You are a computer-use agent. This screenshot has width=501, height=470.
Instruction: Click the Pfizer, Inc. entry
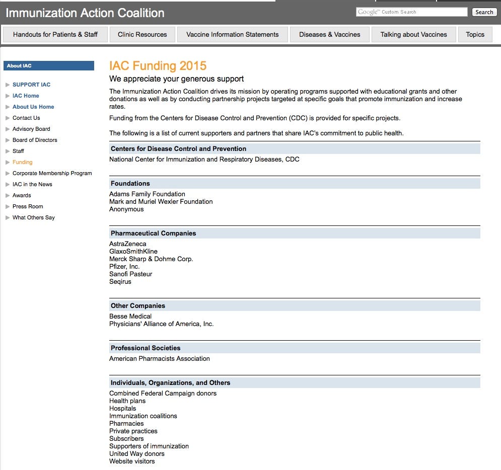pos(124,267)
